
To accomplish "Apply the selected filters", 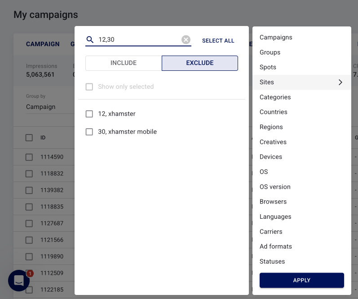I will pyautogui.click(x=301, y=280).
